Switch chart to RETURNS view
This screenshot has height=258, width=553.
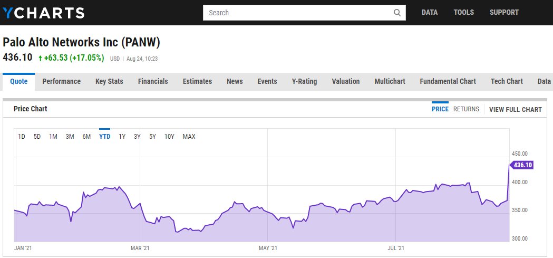click(x=466, y=109)
